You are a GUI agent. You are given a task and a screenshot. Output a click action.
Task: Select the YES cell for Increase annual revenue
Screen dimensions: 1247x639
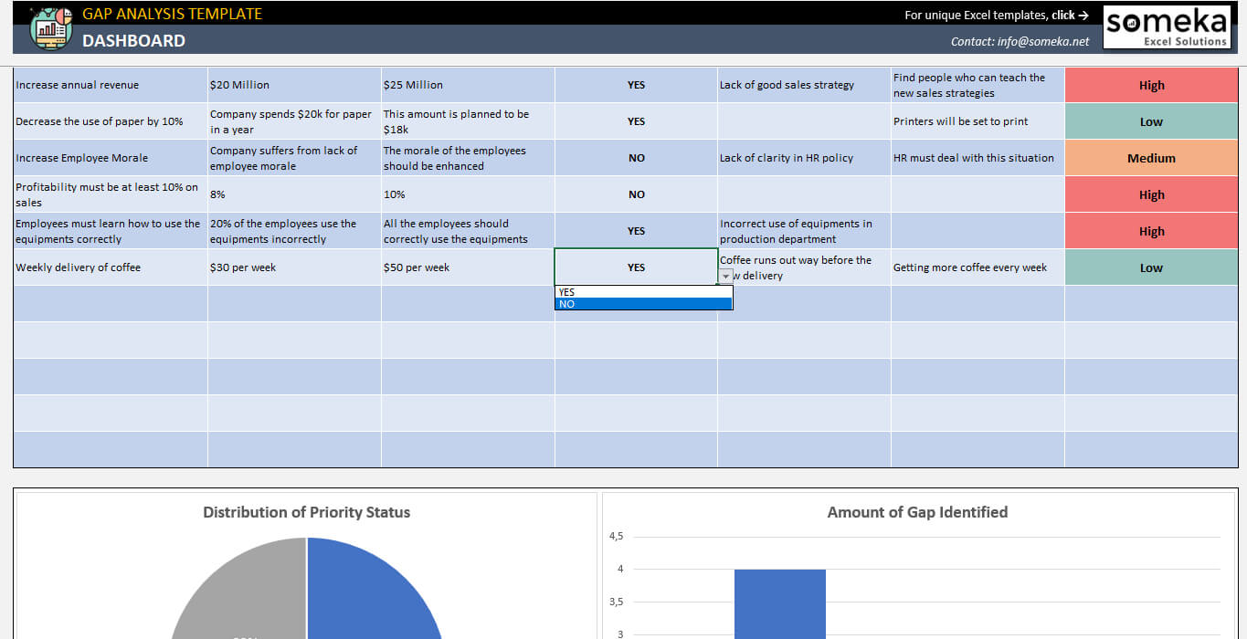(636, 85)
